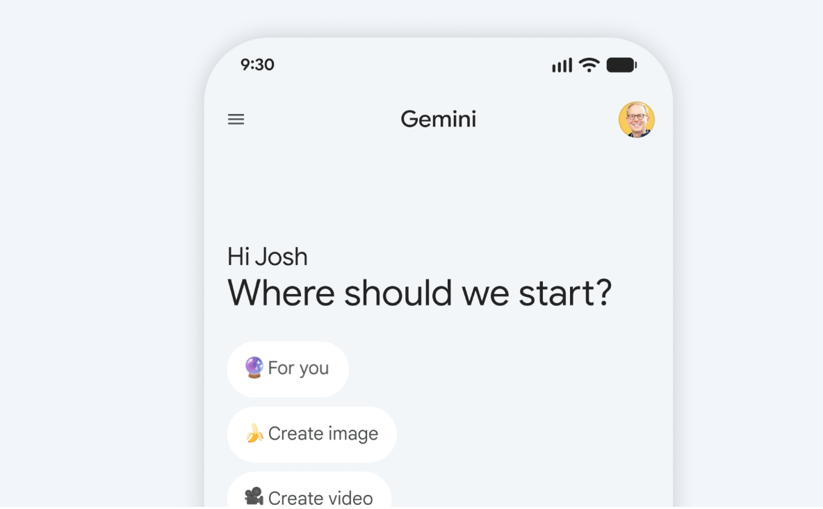Click the crystal ball icon
This screenshot has height=509, width=823.
pos(254,368)
